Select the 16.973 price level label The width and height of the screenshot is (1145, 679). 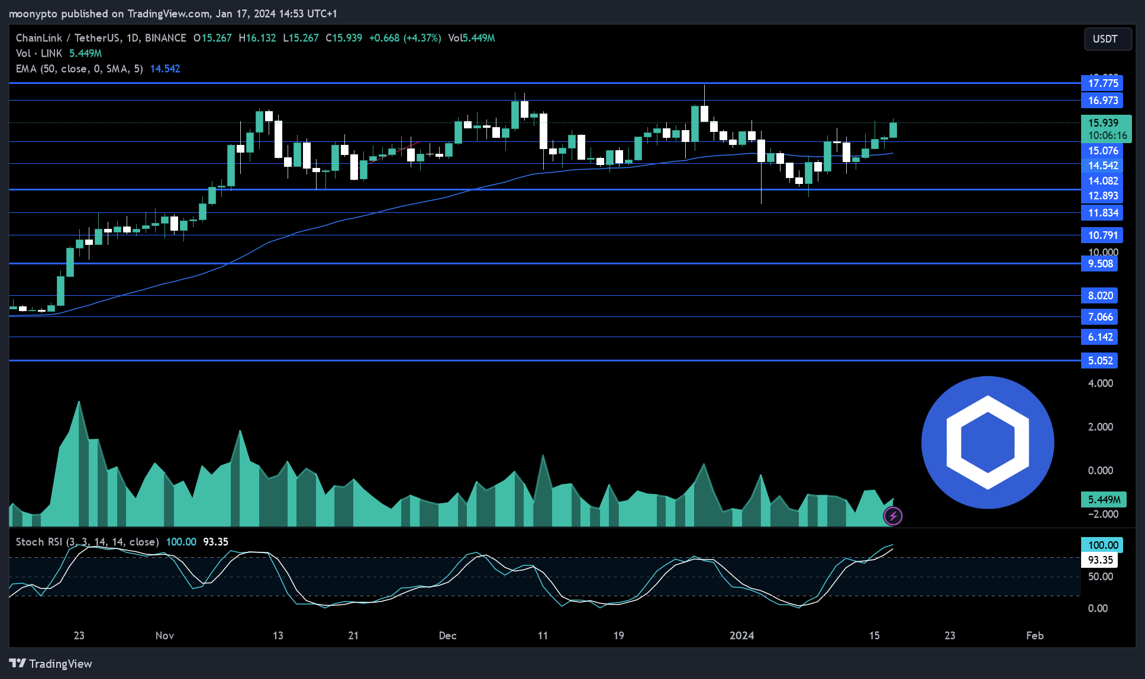1102,101
